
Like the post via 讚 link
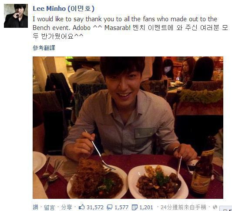(35, 207)
